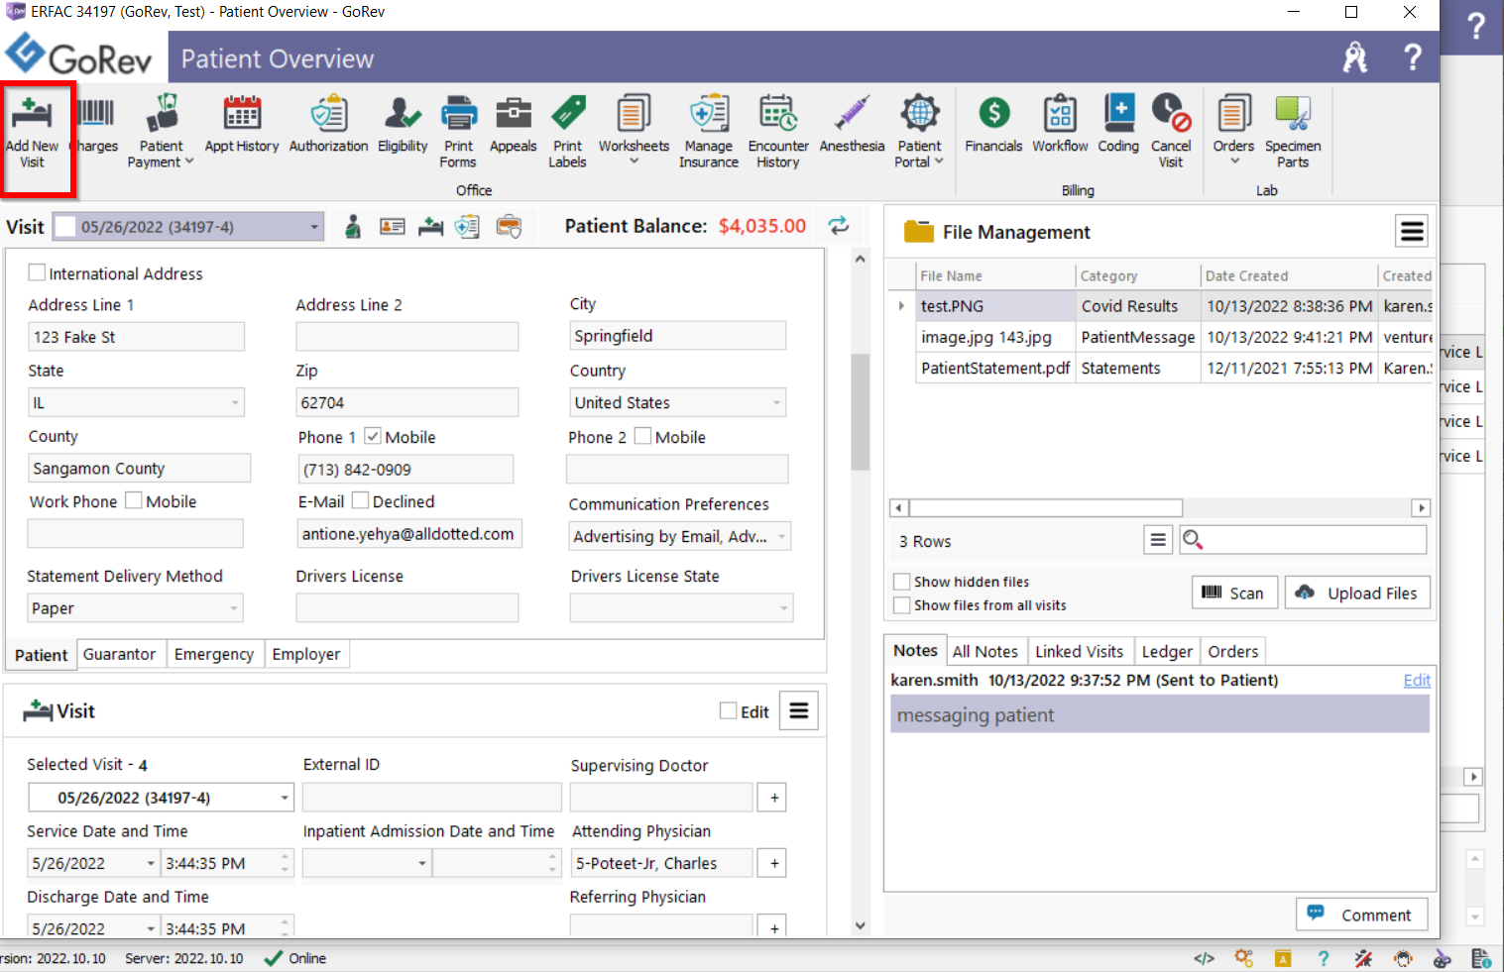Switch to Guarantor tab

pyautogui.click(x=119, y=654)
